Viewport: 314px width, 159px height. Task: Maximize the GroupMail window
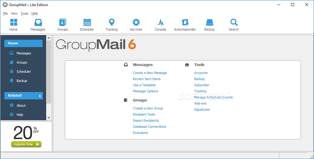click(293, 5)
